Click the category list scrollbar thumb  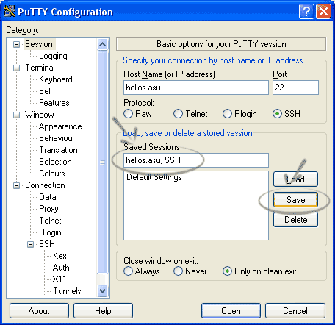pos(102,162)
